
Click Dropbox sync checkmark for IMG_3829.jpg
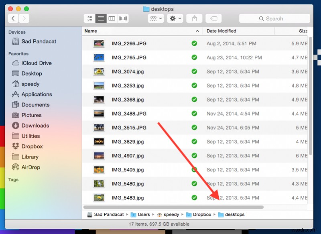pyautogui.click(x=194, y=142)
